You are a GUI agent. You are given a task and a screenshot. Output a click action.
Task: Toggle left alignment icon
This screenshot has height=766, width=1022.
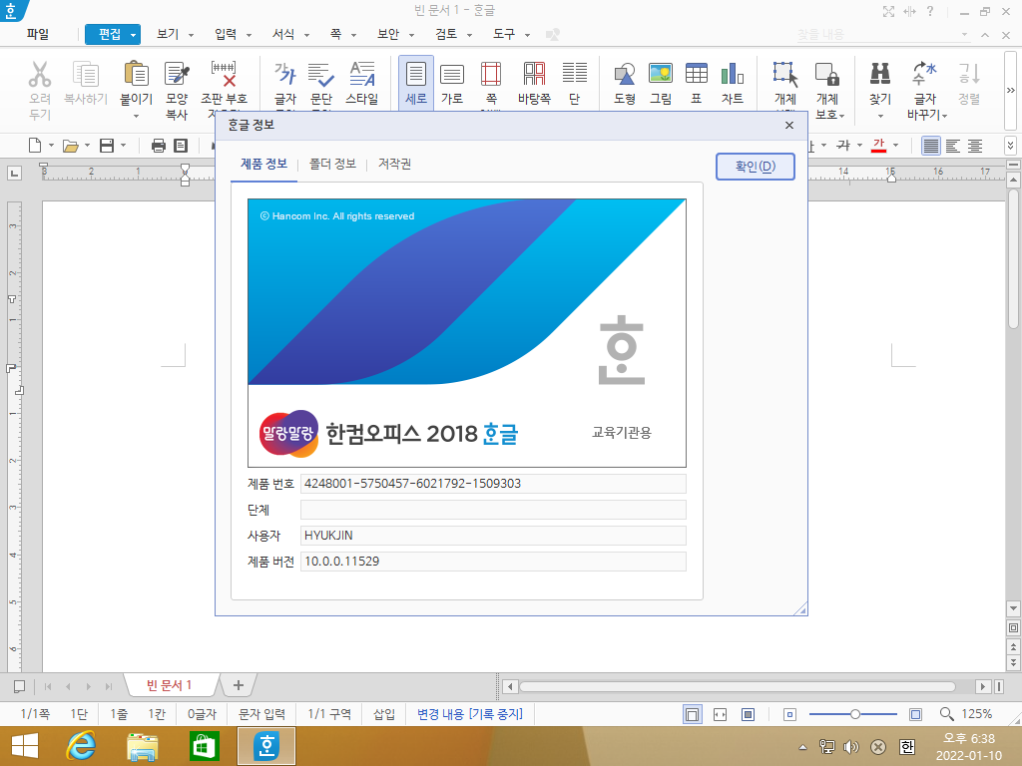click(x=953, y=146)
